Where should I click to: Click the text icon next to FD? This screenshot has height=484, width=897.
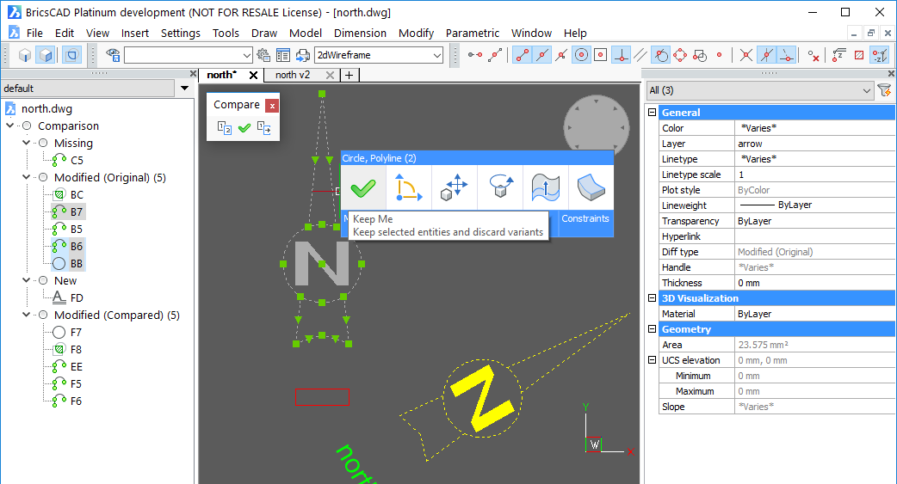(59, 298)
